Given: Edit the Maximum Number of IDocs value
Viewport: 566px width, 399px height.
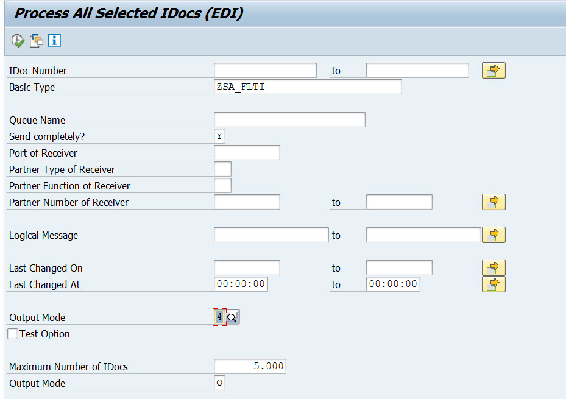Looking at the screenshot, I should (x=249, y=366).
